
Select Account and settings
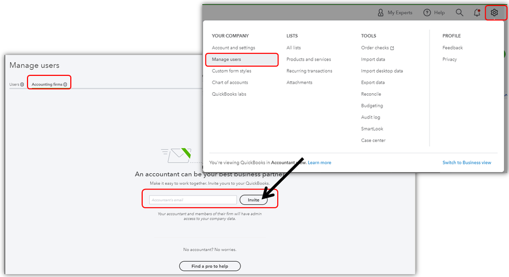(x=233, y=48)
